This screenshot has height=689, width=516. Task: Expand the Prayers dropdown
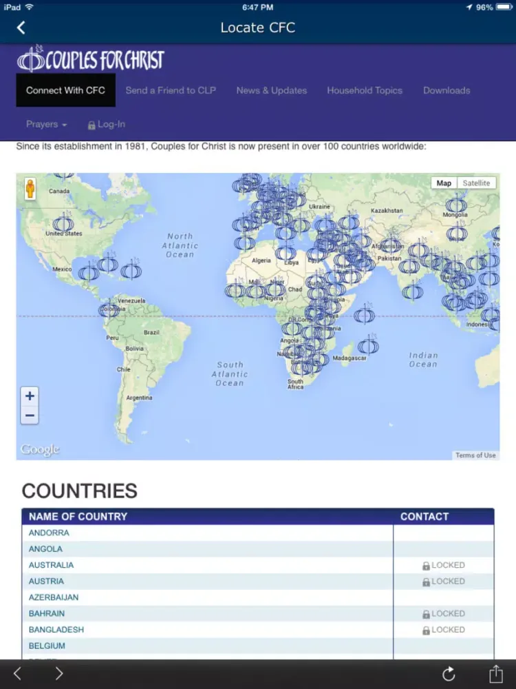pos(47,124)
